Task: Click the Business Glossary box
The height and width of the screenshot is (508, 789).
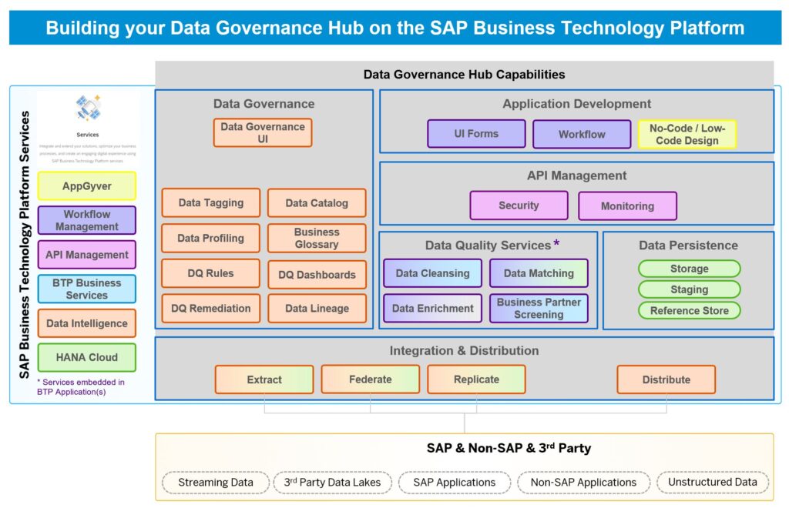Action: tap(317, 238)
